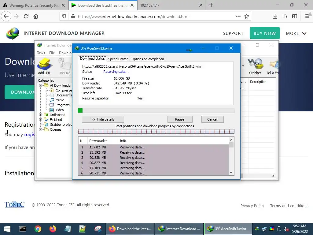313x235 pixels.
Task: Open Command Prompt from the taskbar
Action: coord(23,229)
